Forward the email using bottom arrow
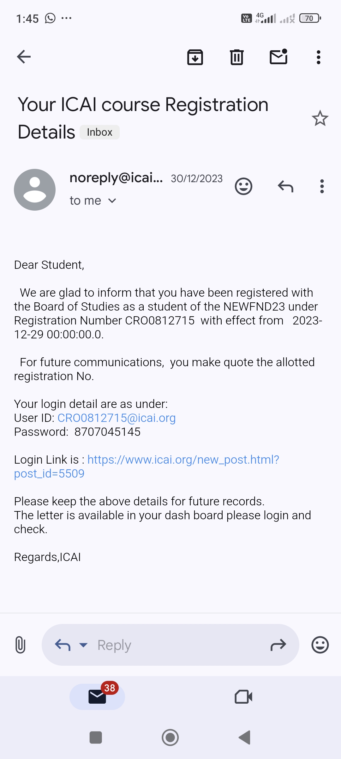The image size is (341, 759). (278, 645)
